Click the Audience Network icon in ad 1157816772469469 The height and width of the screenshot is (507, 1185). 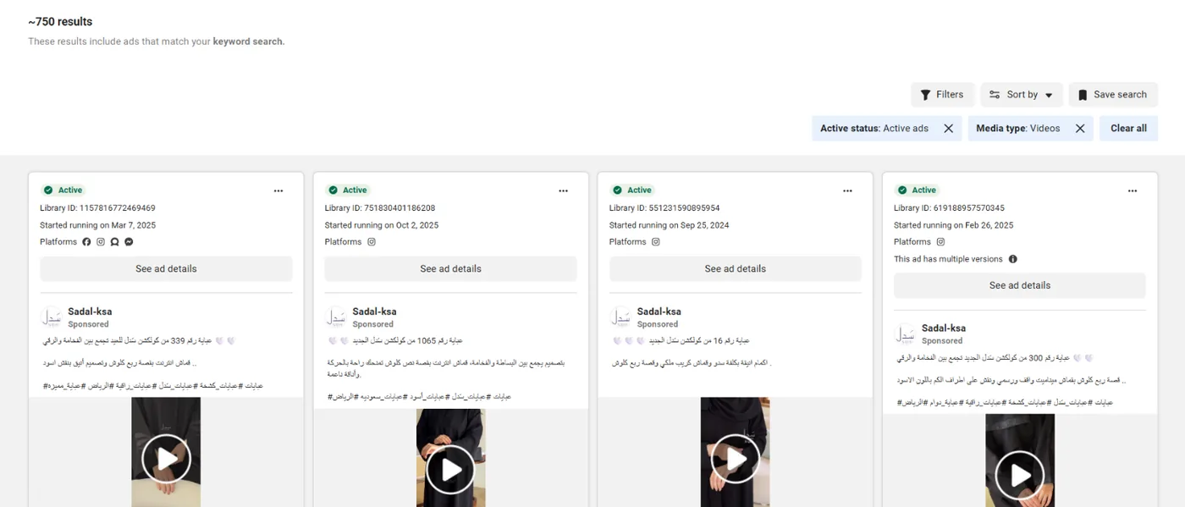tap(114, 242)
